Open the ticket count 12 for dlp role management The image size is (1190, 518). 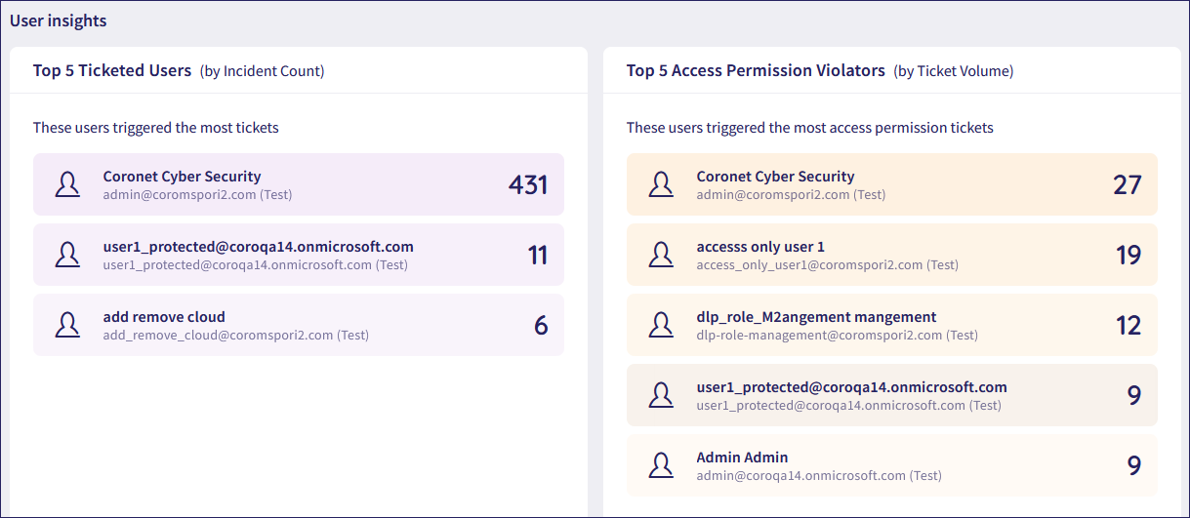[1128, 325]
